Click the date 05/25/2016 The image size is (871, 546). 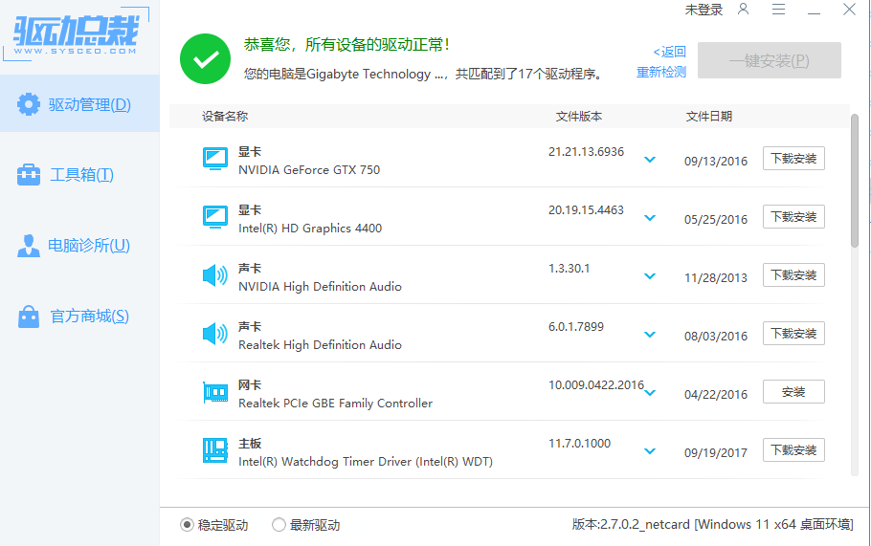point(716,219)
